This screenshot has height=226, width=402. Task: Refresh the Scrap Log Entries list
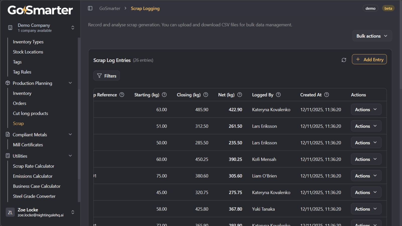pyautogui.click(x=344, y=60)
